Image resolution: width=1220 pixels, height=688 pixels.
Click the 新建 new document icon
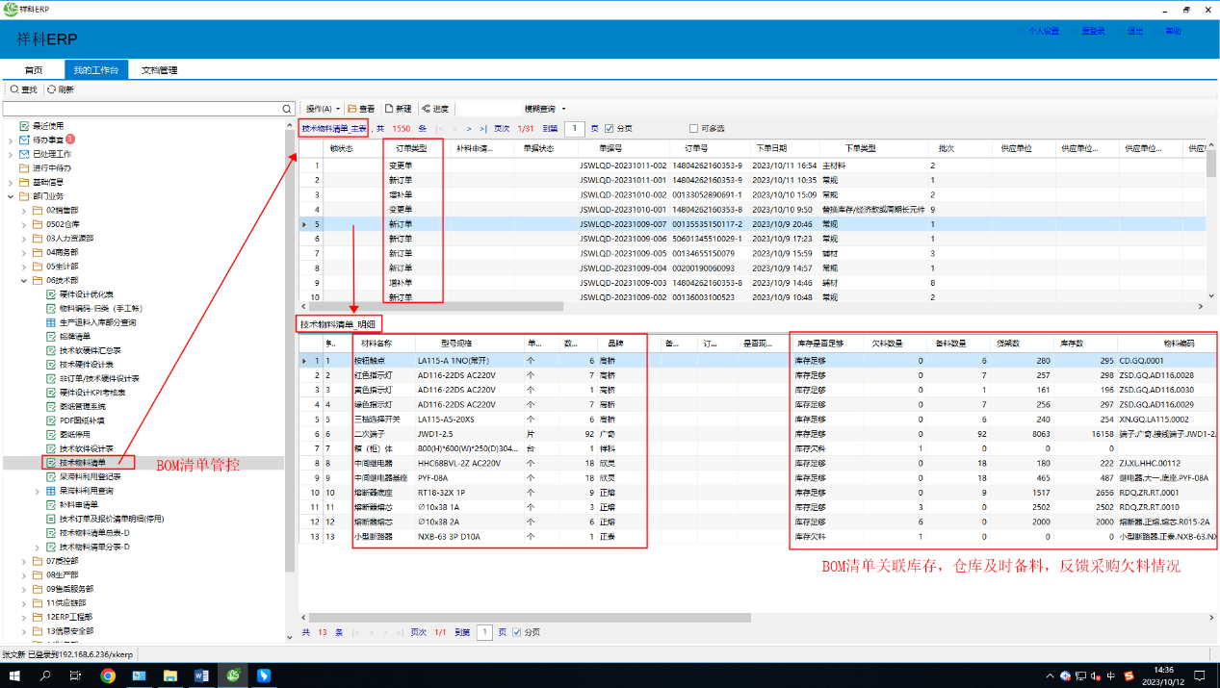coord(389,109)
